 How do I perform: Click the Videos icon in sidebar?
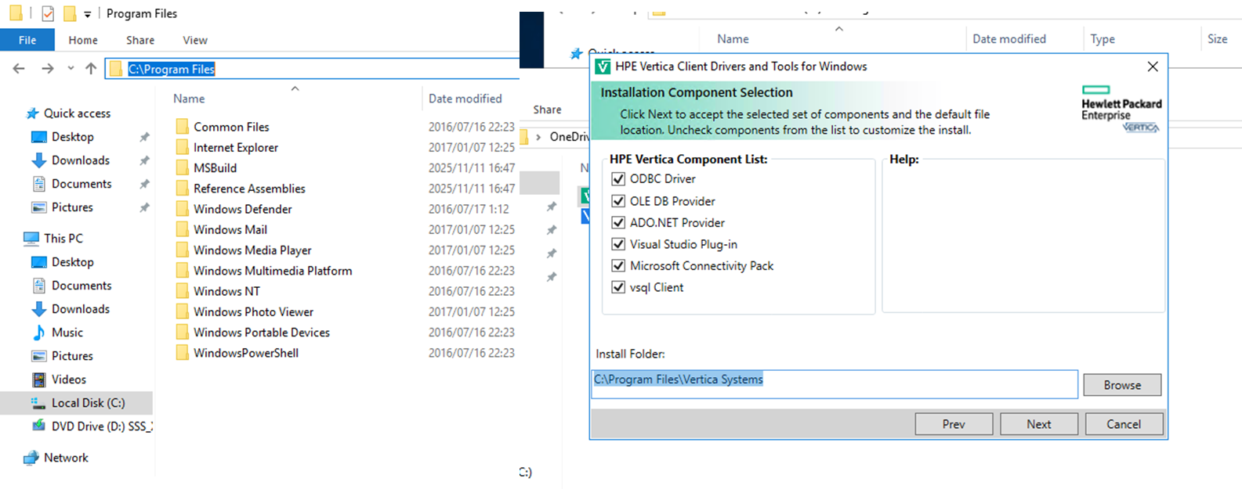click(38, 379)
